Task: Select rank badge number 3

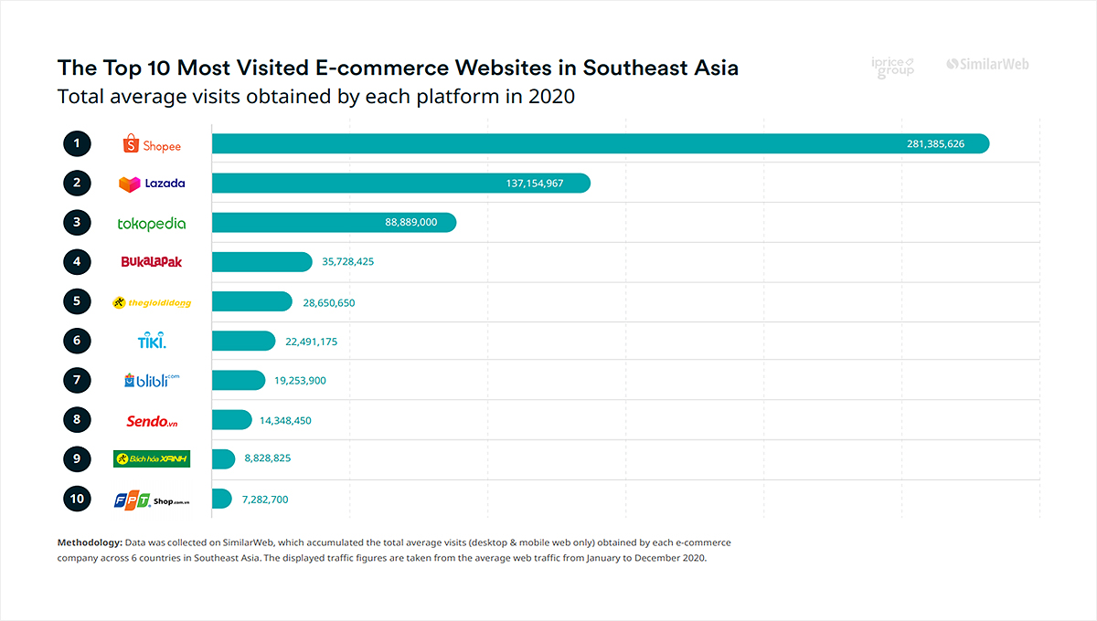Action: 78,222
